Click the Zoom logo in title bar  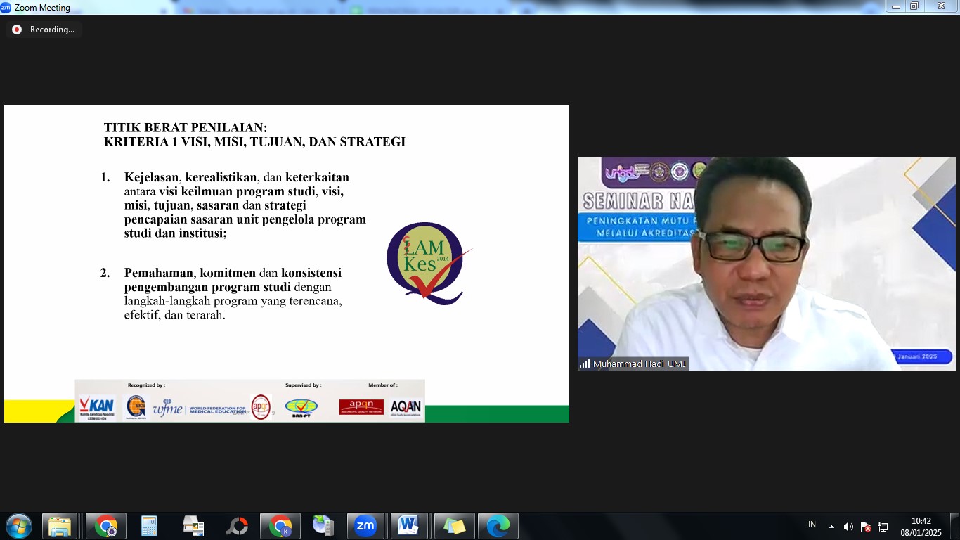tap(6, 7)
